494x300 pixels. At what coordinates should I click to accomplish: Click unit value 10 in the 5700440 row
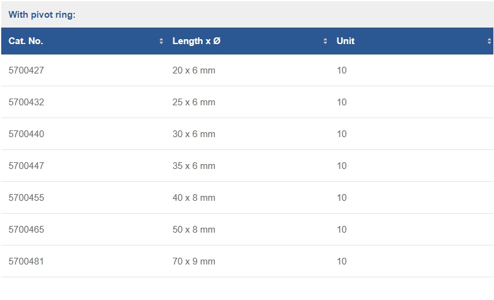click(x=342, y=134)
